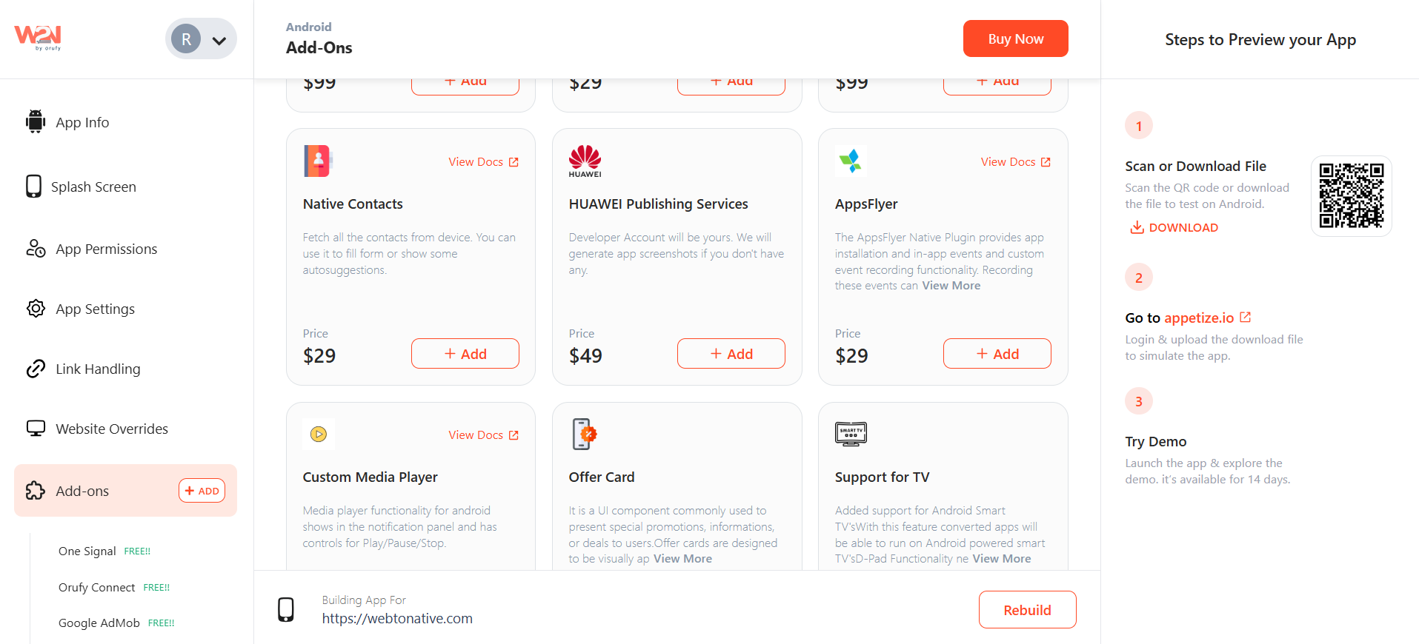Click Buy Now button
The image size is (1419, 644).
point(1015,38)
